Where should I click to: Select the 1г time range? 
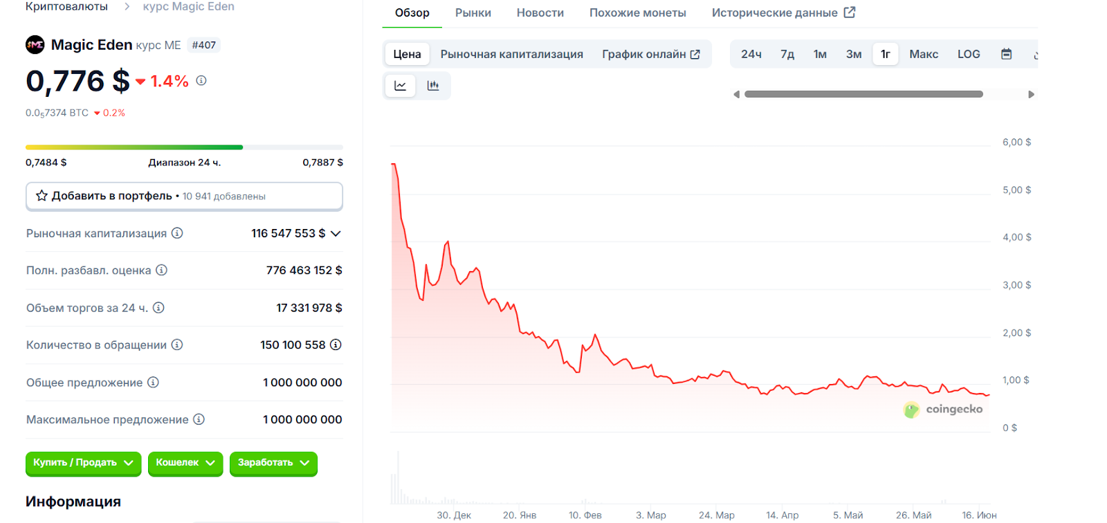click(x=885, y=54)
